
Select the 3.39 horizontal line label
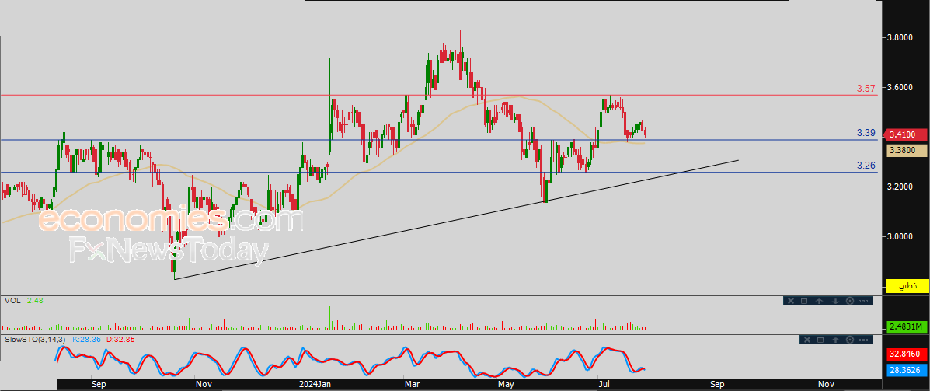point(866,133)
